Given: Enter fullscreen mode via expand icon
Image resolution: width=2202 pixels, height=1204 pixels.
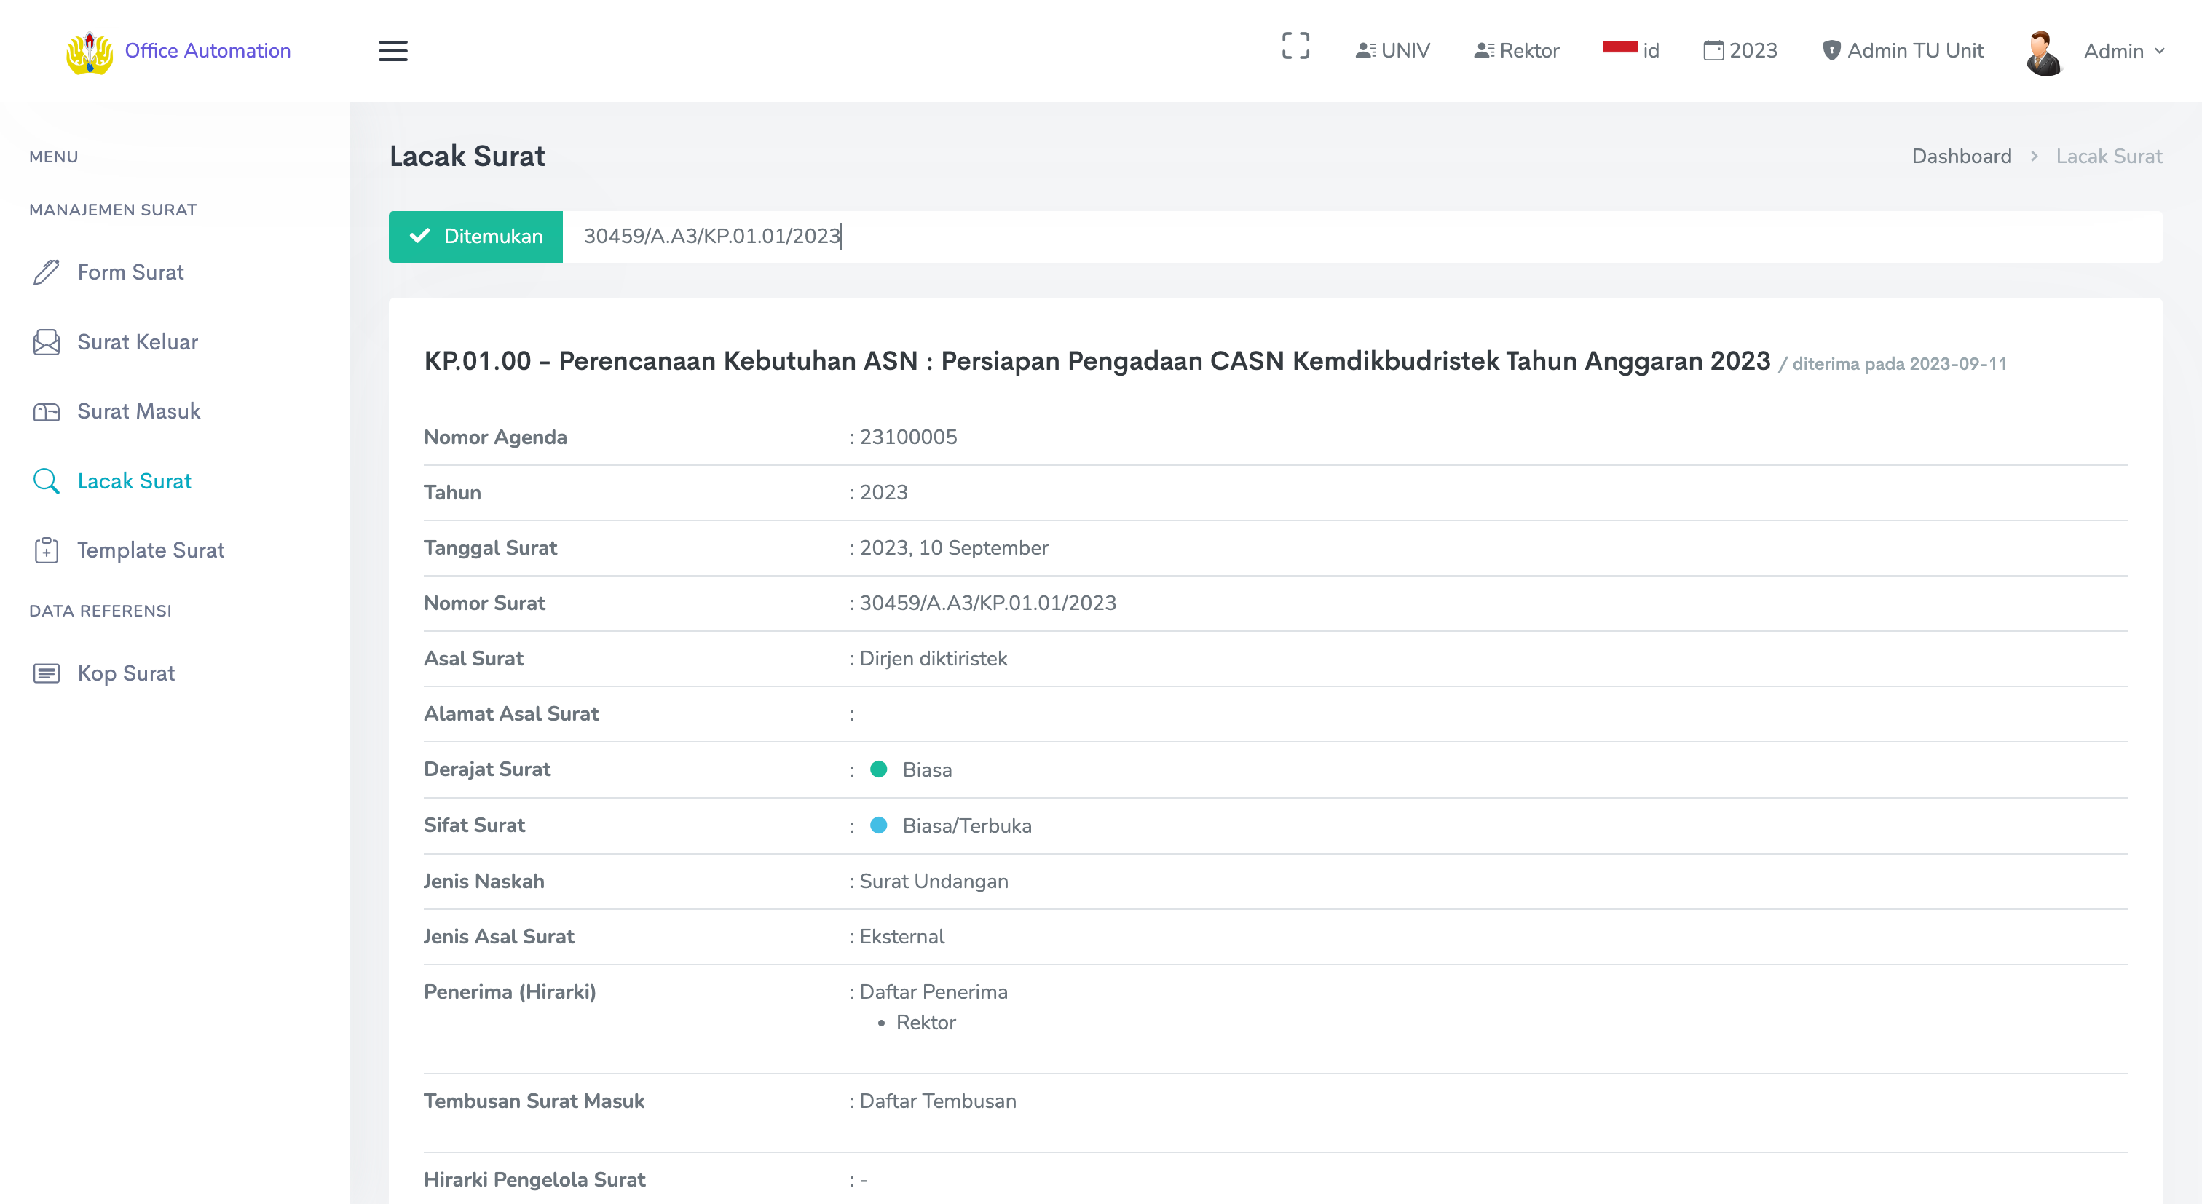Looking at the screenshot, I should 1295,46.
